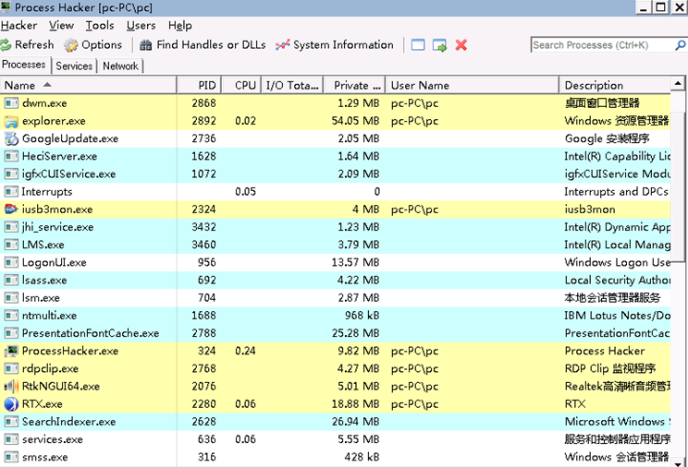
Task: Click the igfxCUIService.exe process icon
Action: [11, 174]
